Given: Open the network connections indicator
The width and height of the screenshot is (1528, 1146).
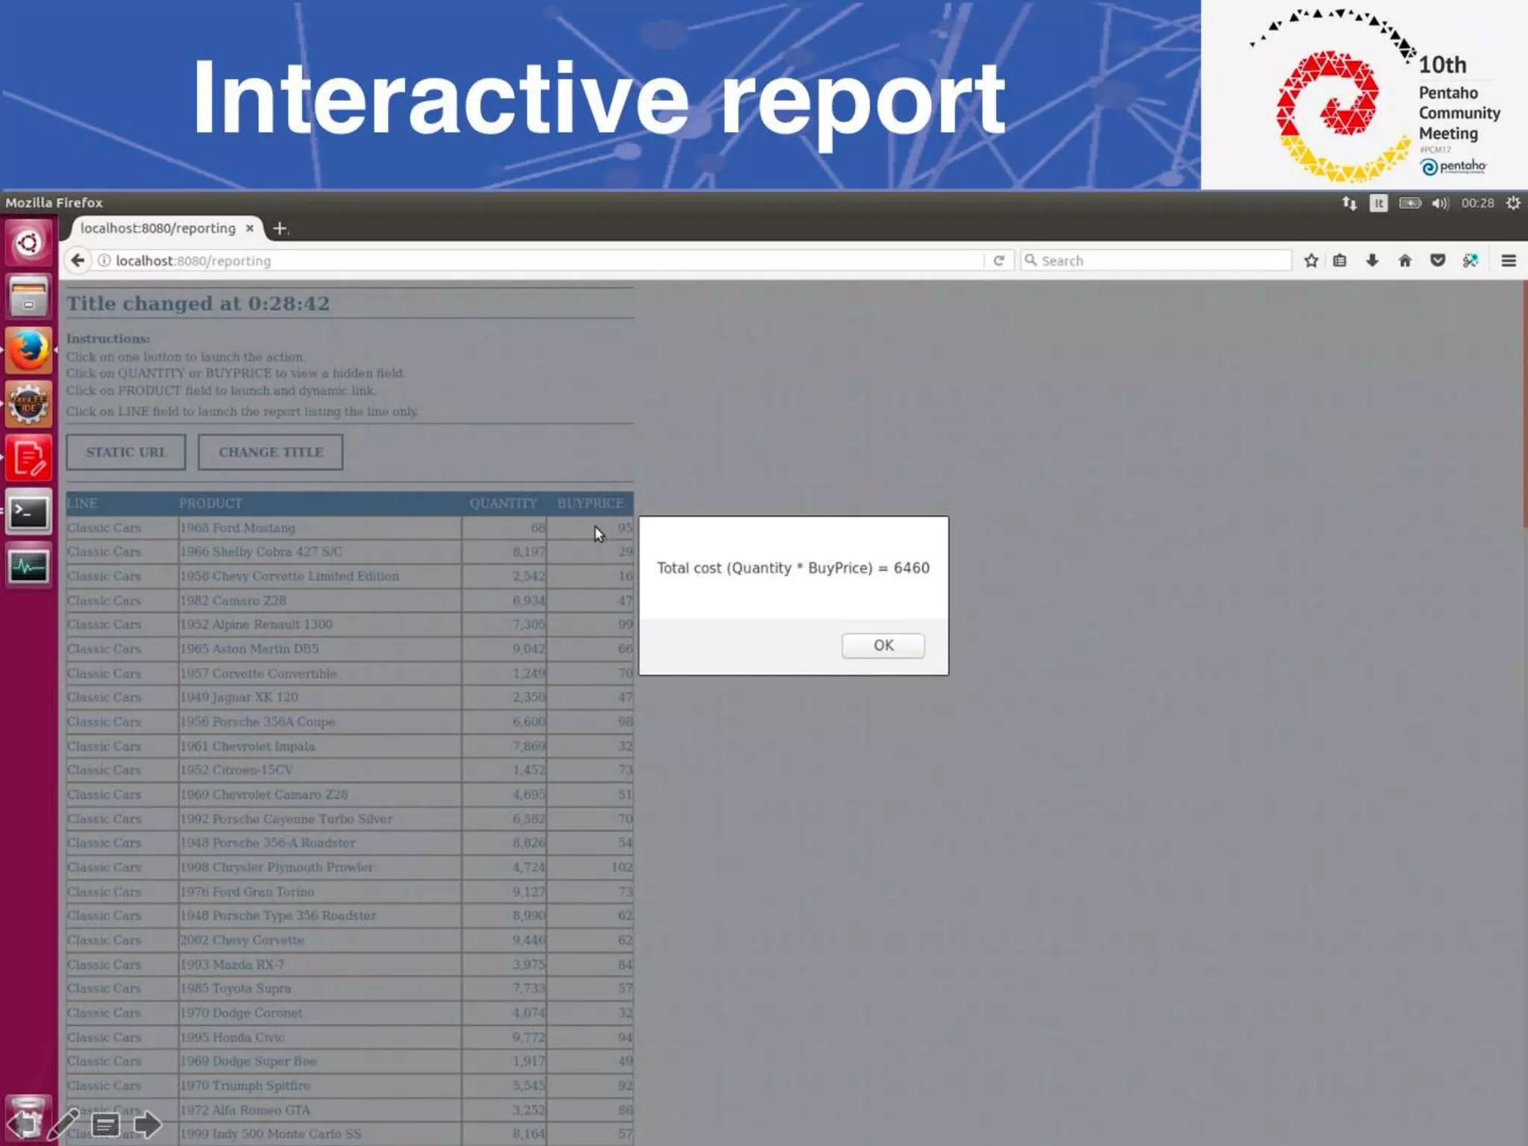Looking at the screenshot, I should [1349, 203].
